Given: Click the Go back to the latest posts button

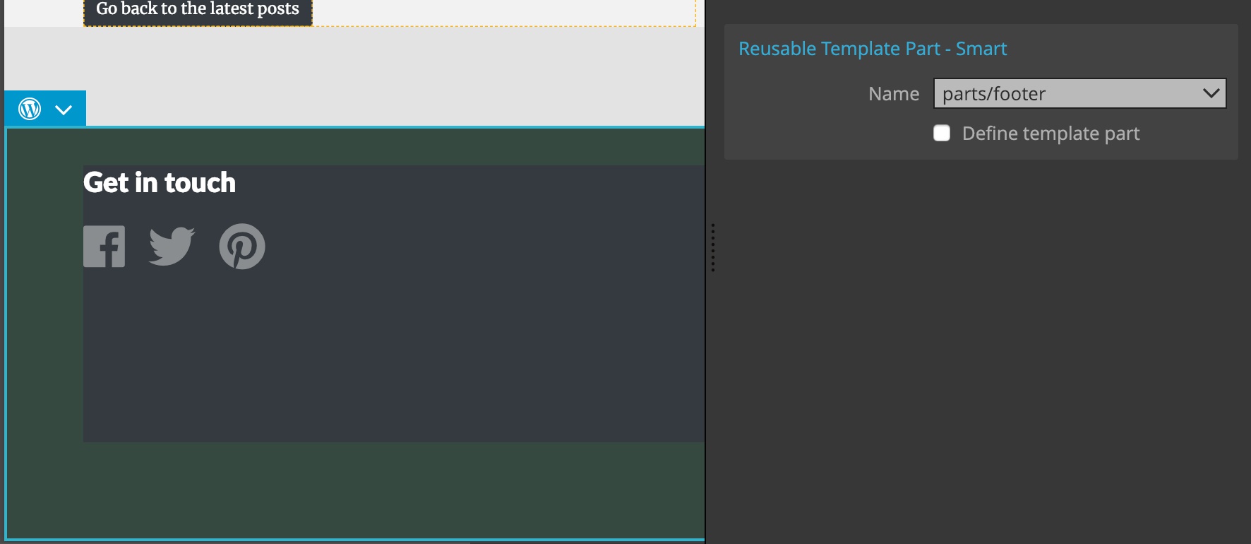Looking at the screenshot, I should click(198, 9).
